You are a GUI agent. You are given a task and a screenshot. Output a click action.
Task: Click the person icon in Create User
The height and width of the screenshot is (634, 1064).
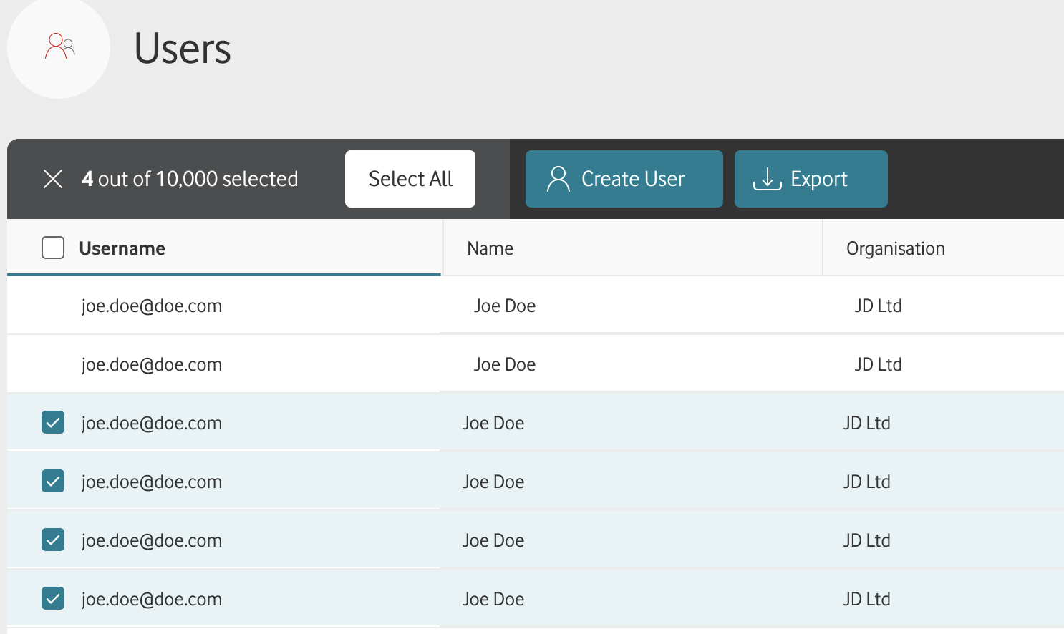point(558,179)
